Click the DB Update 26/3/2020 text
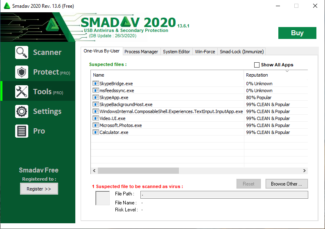The height and width of the screenshot is (229, 325). tap(113, 36)
